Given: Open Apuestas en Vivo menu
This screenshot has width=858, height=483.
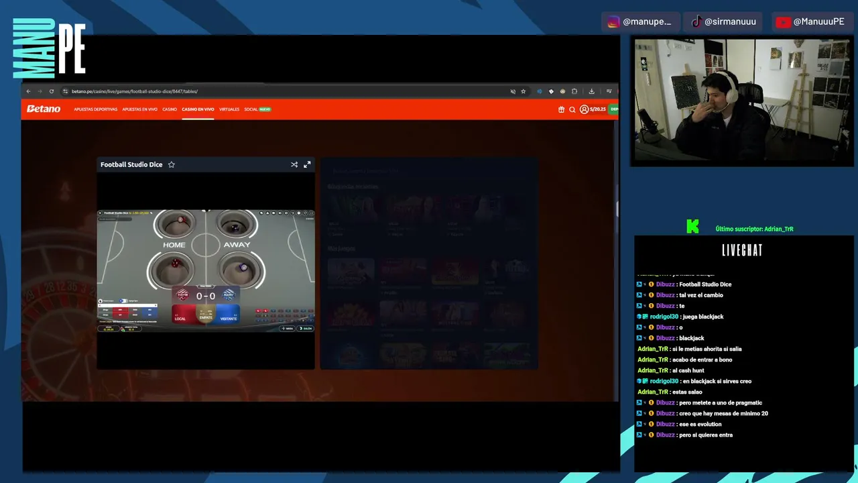Looking at the screenshot, I should pos(139,109).
